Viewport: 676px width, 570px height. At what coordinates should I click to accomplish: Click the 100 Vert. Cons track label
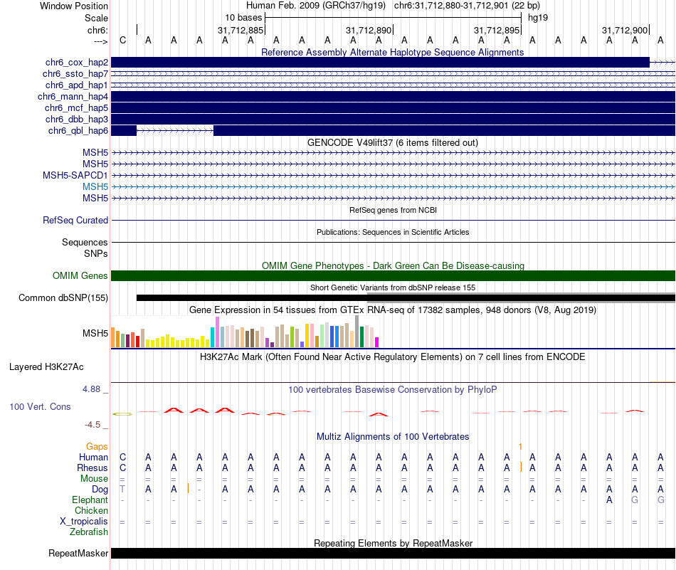[x=40, y=407]
